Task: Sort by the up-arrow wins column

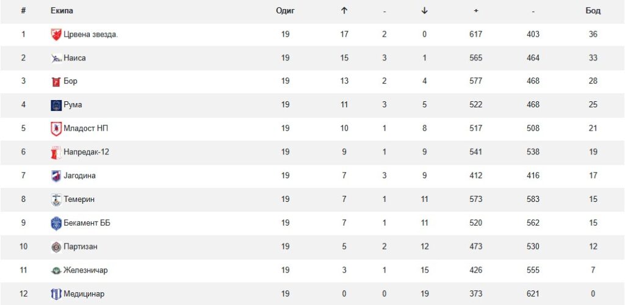Action: [344, 11]
